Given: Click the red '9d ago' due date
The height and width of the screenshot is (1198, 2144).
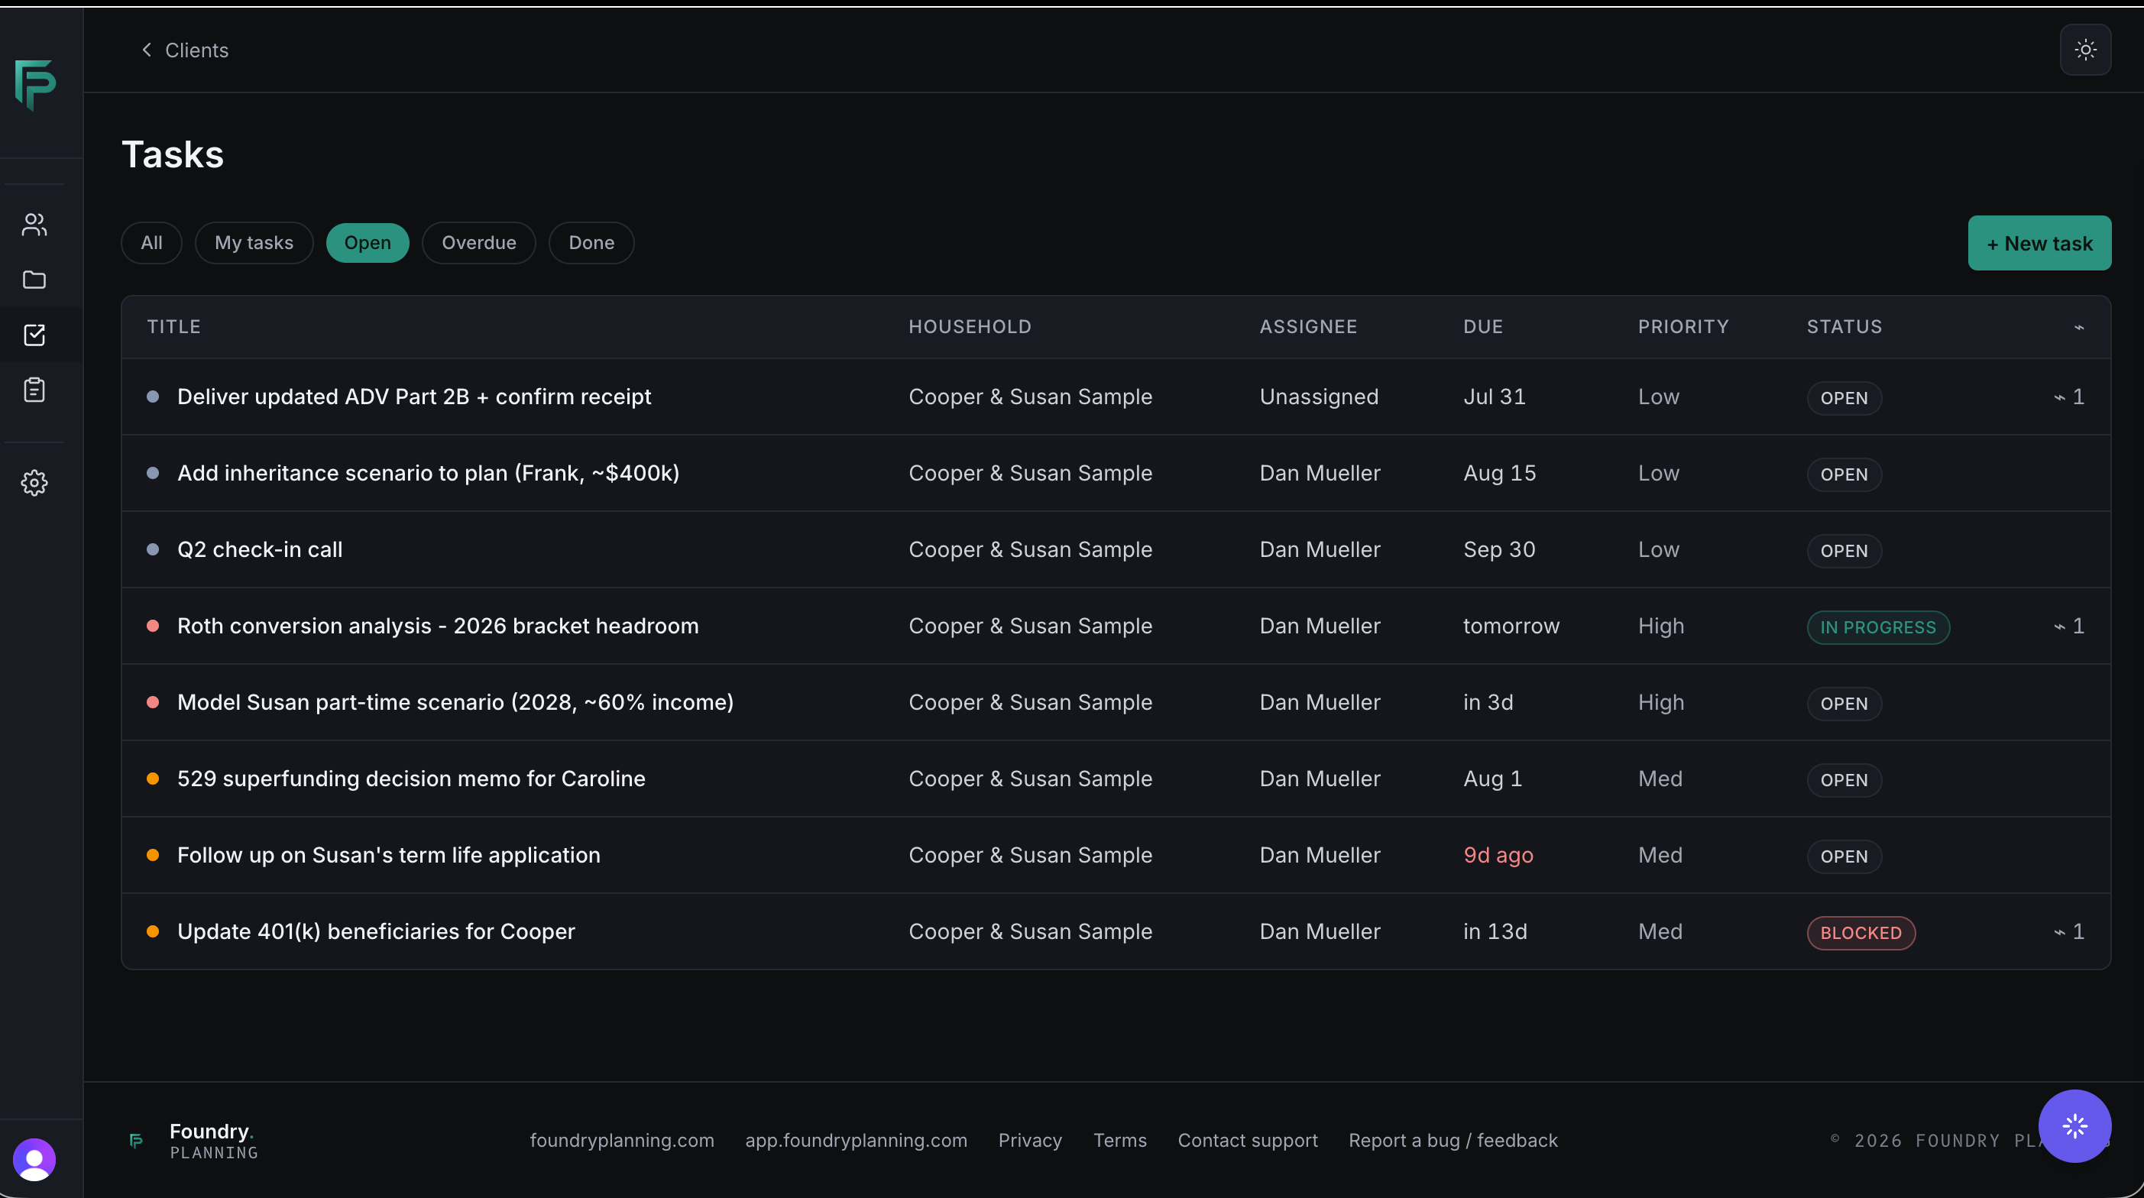Looking at the screenshot, I should (x=1498, y=856).
